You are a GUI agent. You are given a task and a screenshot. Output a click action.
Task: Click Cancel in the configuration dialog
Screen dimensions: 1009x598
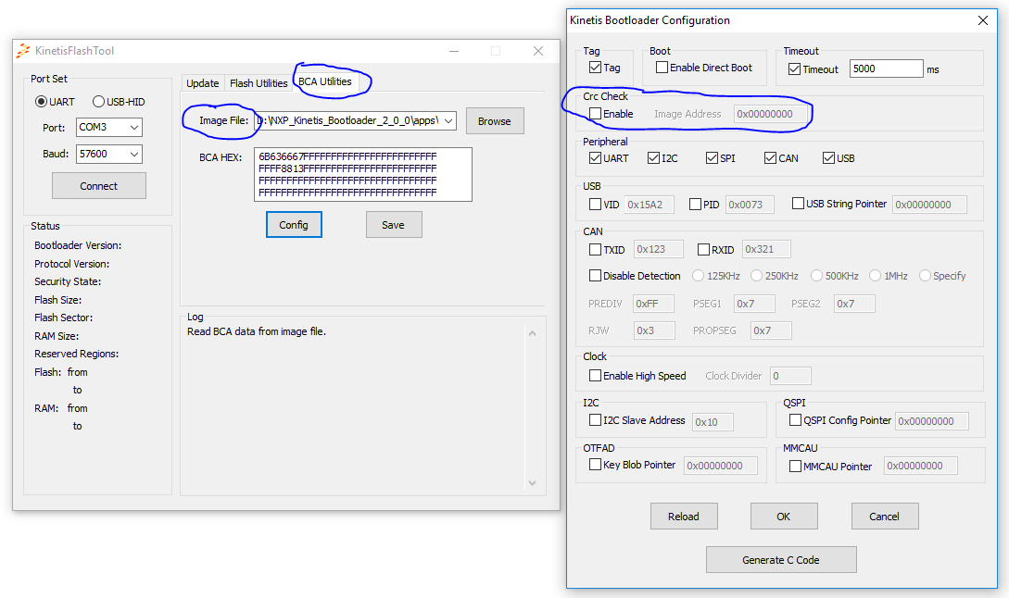(885, 517)
